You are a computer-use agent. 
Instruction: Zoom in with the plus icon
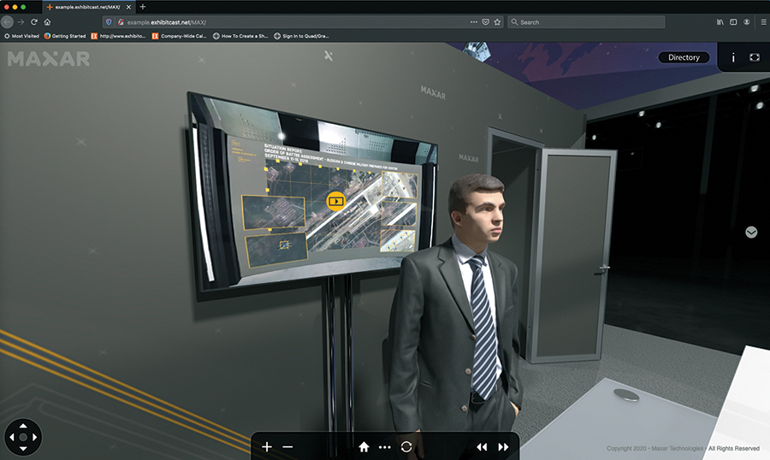267,446
